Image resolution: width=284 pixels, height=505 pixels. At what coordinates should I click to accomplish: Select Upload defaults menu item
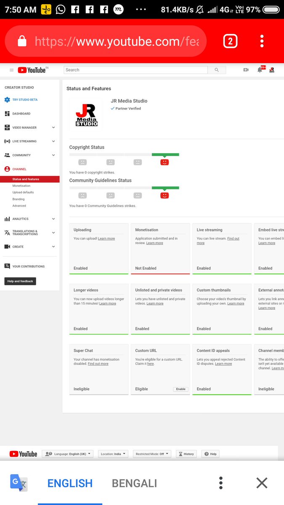tap(23, 192)
